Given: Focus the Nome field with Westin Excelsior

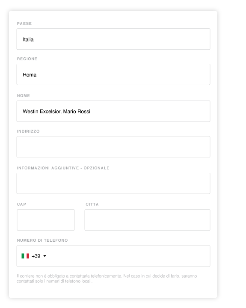Looking at the screenshot, I should pos(113,111).
